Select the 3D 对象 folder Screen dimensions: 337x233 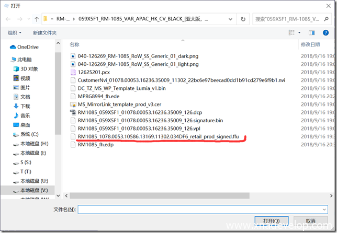(x=29, y=68)
